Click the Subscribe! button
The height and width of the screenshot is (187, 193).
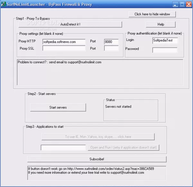coord(97,159)
